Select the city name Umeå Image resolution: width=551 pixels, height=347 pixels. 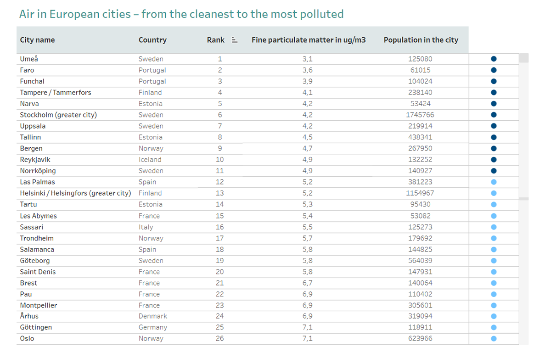point(29,59)
